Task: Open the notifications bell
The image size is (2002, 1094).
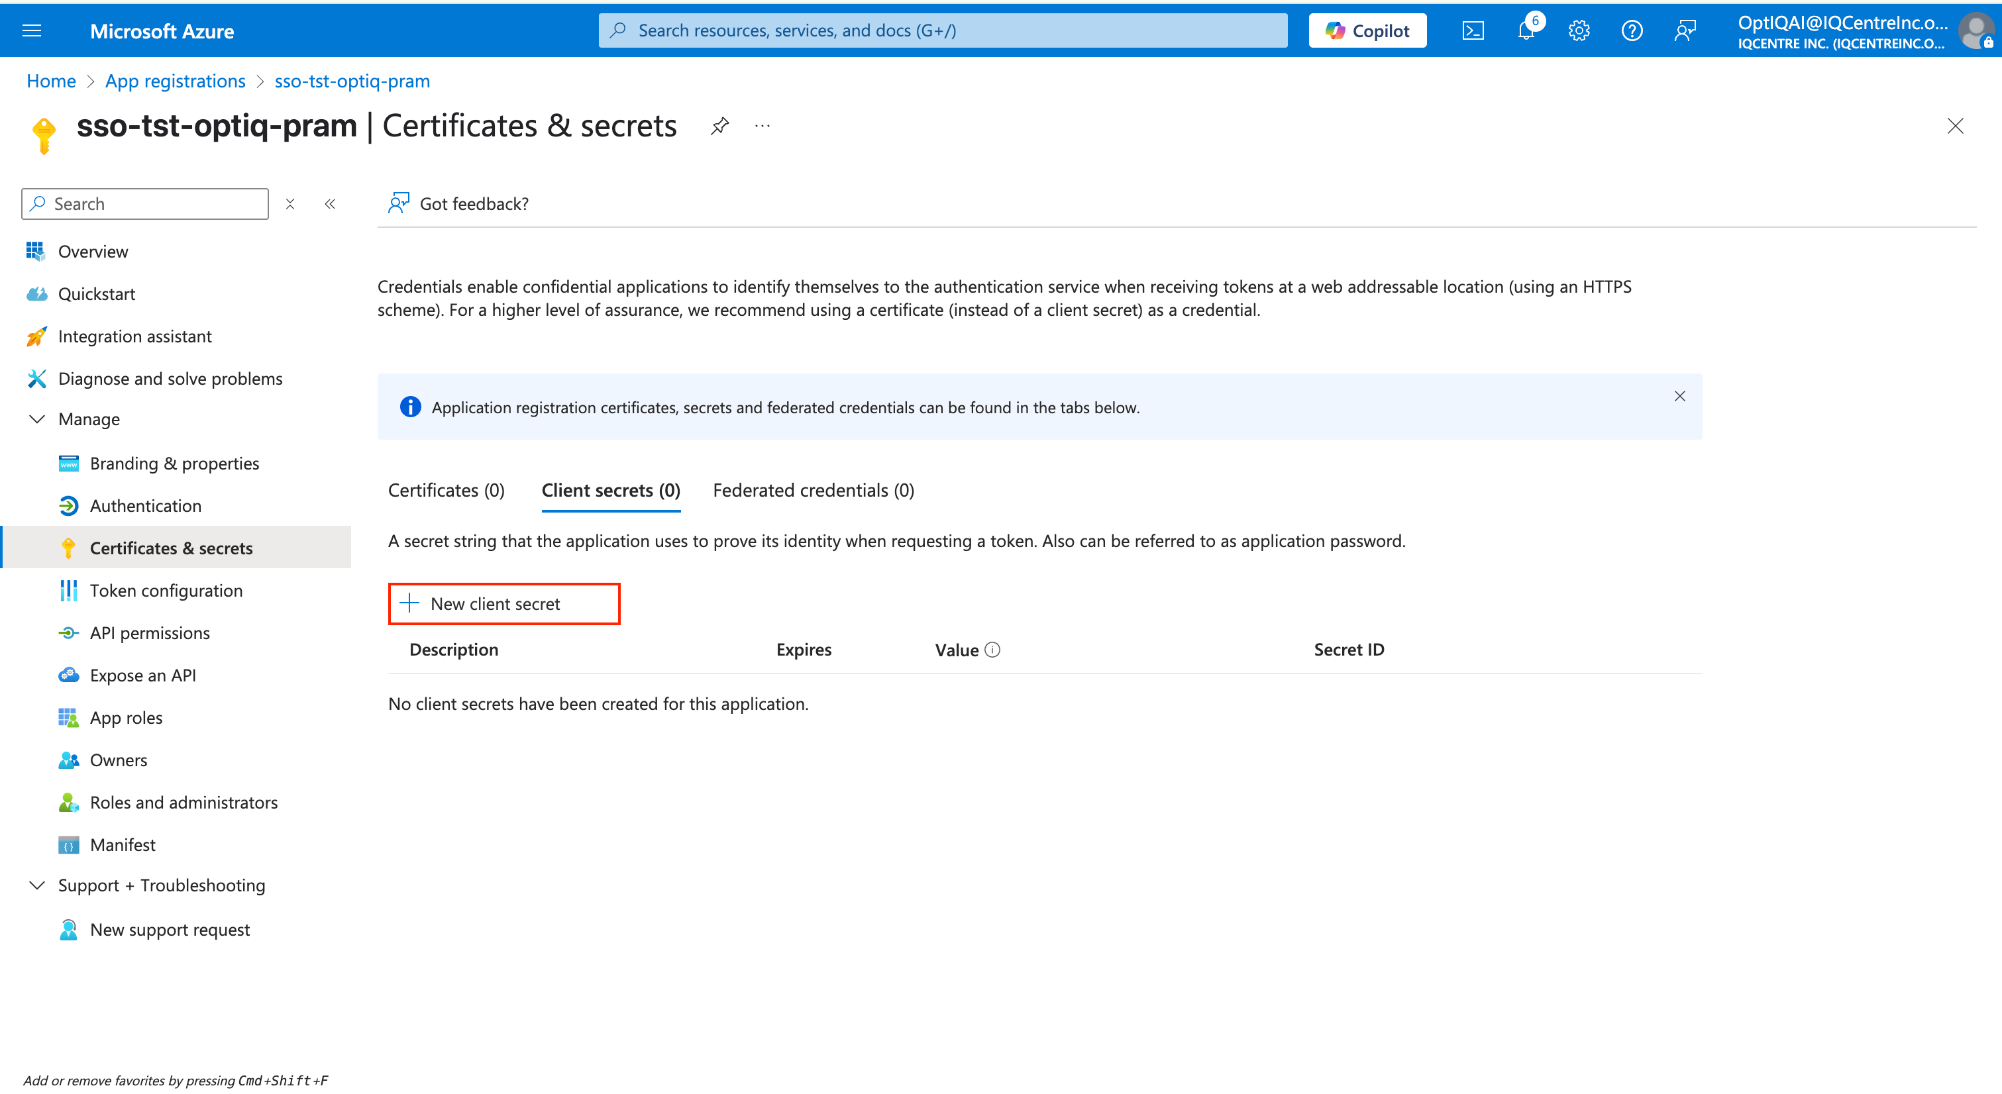Action: click(x=1526, y=30)
